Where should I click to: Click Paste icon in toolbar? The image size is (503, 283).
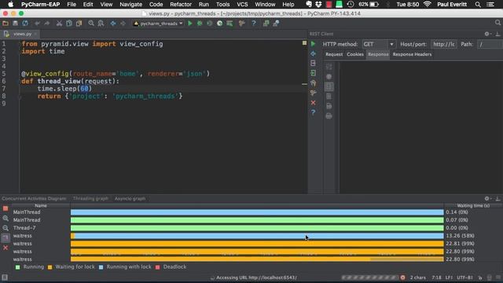click(x=79, y=23)
